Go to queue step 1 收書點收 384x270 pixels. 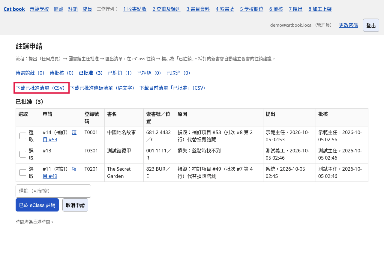click(x=135, y=9)
